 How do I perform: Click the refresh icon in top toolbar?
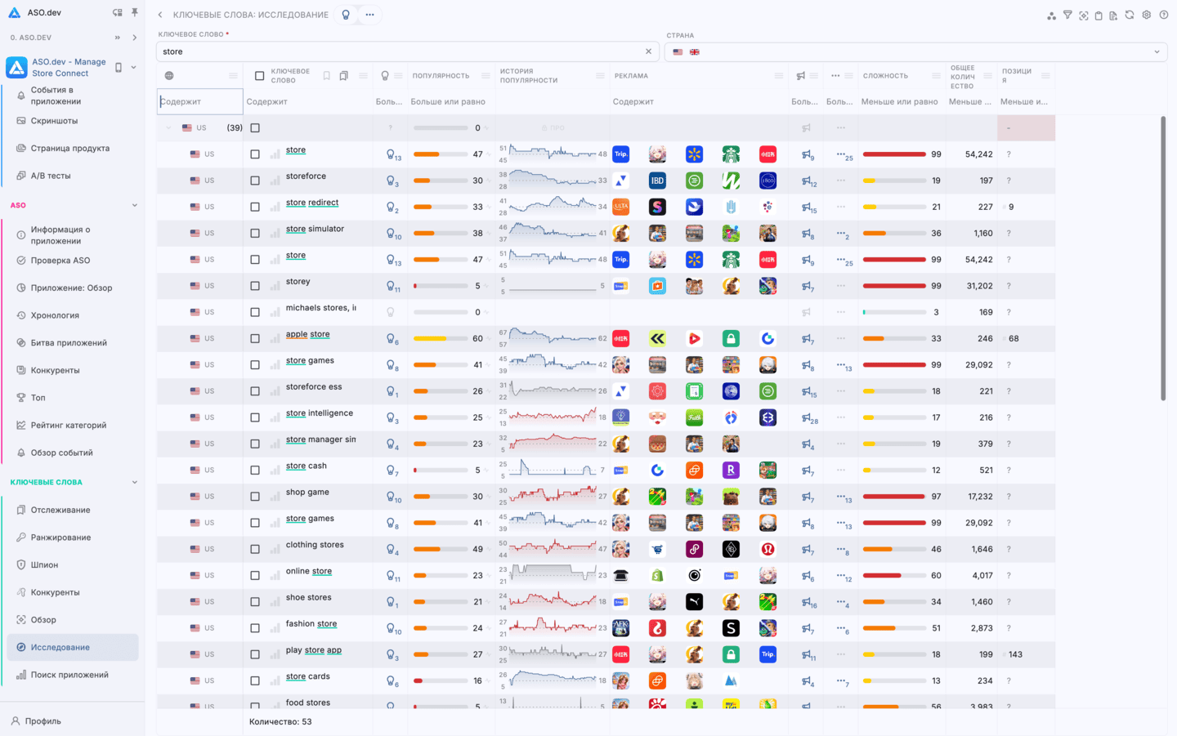coord(1130,15)
